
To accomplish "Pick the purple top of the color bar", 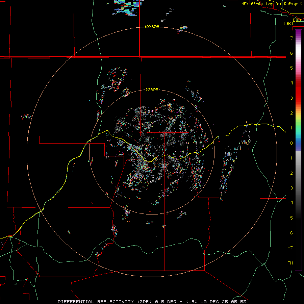I will pyautogui.click(x=298, y=33).
